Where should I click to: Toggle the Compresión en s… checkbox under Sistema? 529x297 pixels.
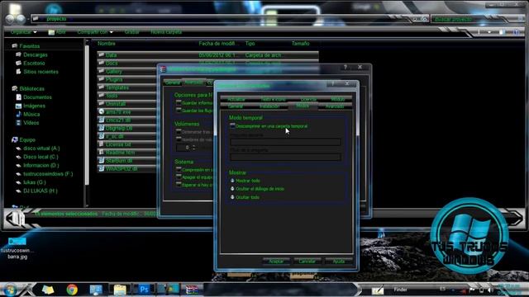tap(179, 170)
